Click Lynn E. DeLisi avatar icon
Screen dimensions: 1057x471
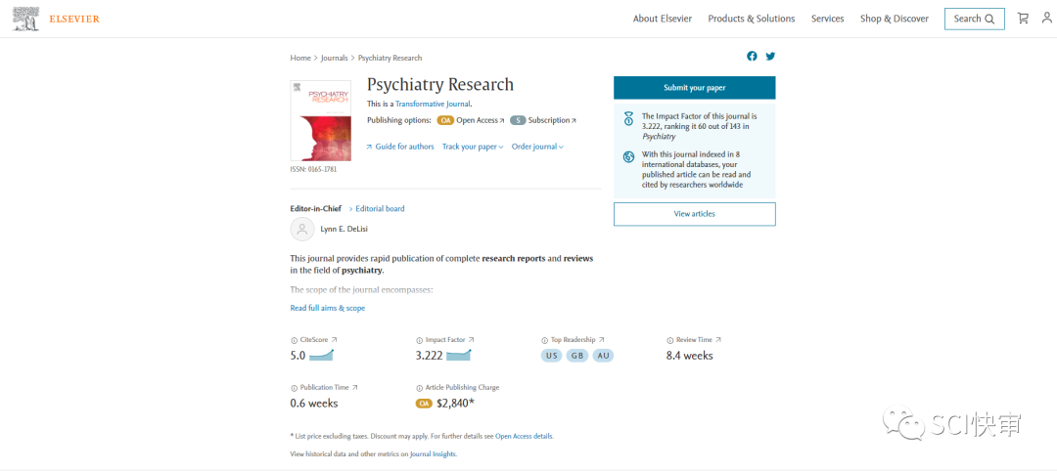302,229
